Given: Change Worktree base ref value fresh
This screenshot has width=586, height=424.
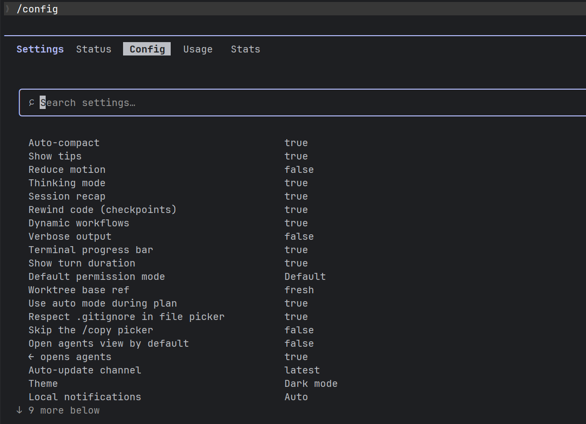Looking at the screenshot, I should (299, 290).
